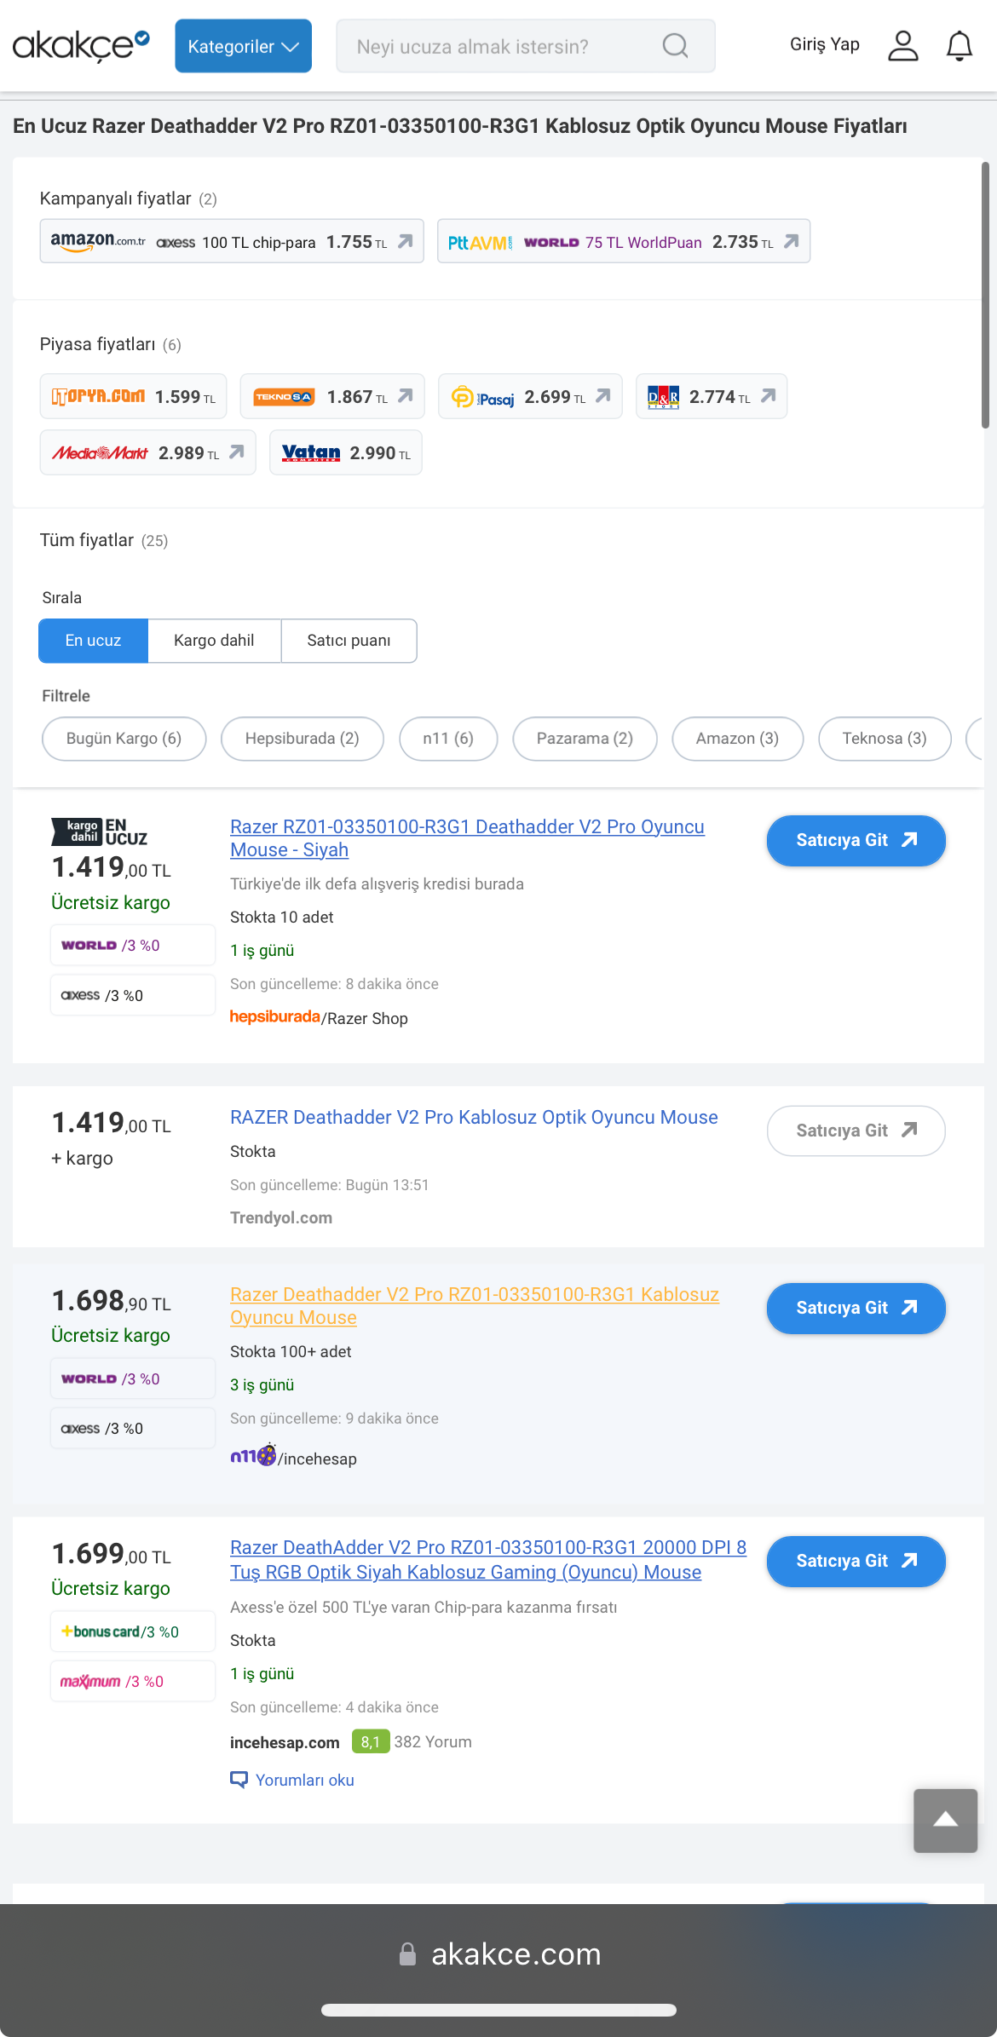The image size is (997, 2037).
Task: Open Razer Deathadder V2 Pro Mouse - Siyah link
Action: click(467, 838)
